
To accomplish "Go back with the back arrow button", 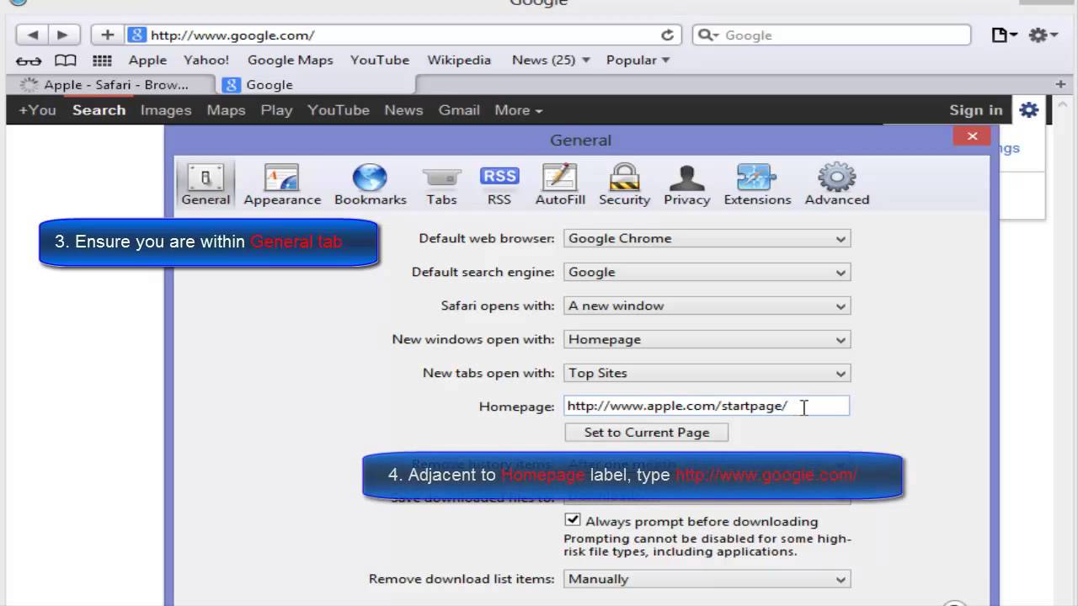I will pyautogui.click(x=32, y=35).
